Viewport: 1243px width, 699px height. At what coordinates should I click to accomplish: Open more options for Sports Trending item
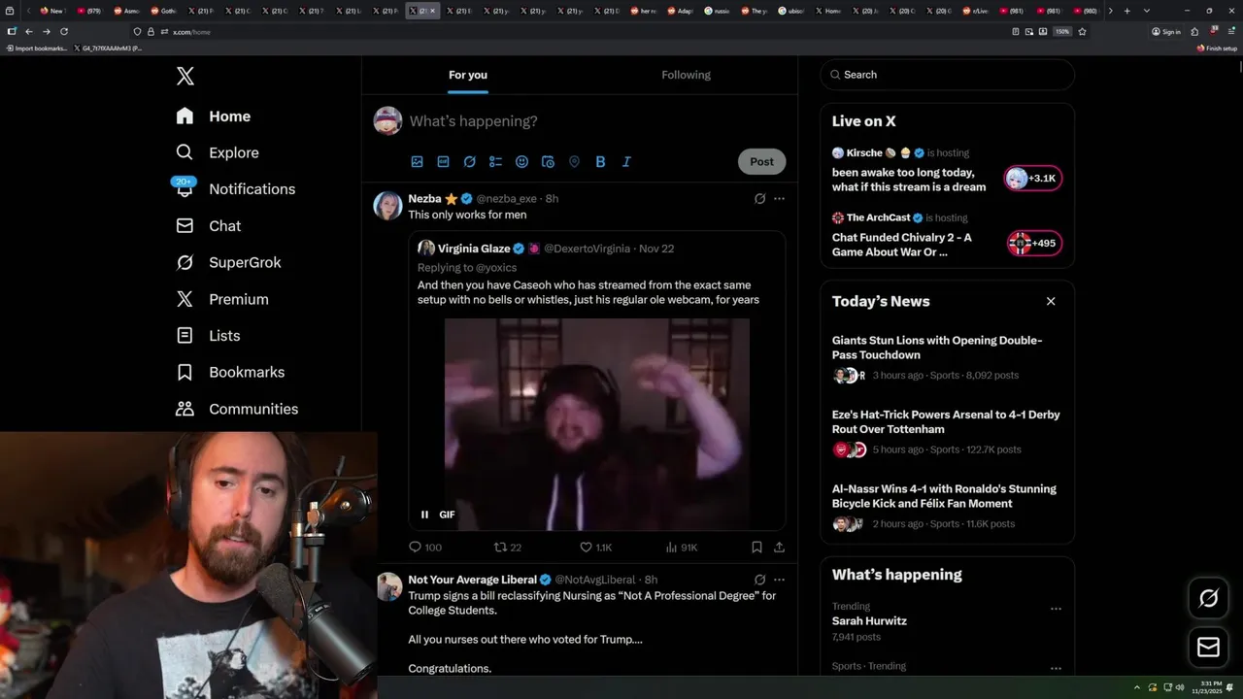tap(1056, 668)
